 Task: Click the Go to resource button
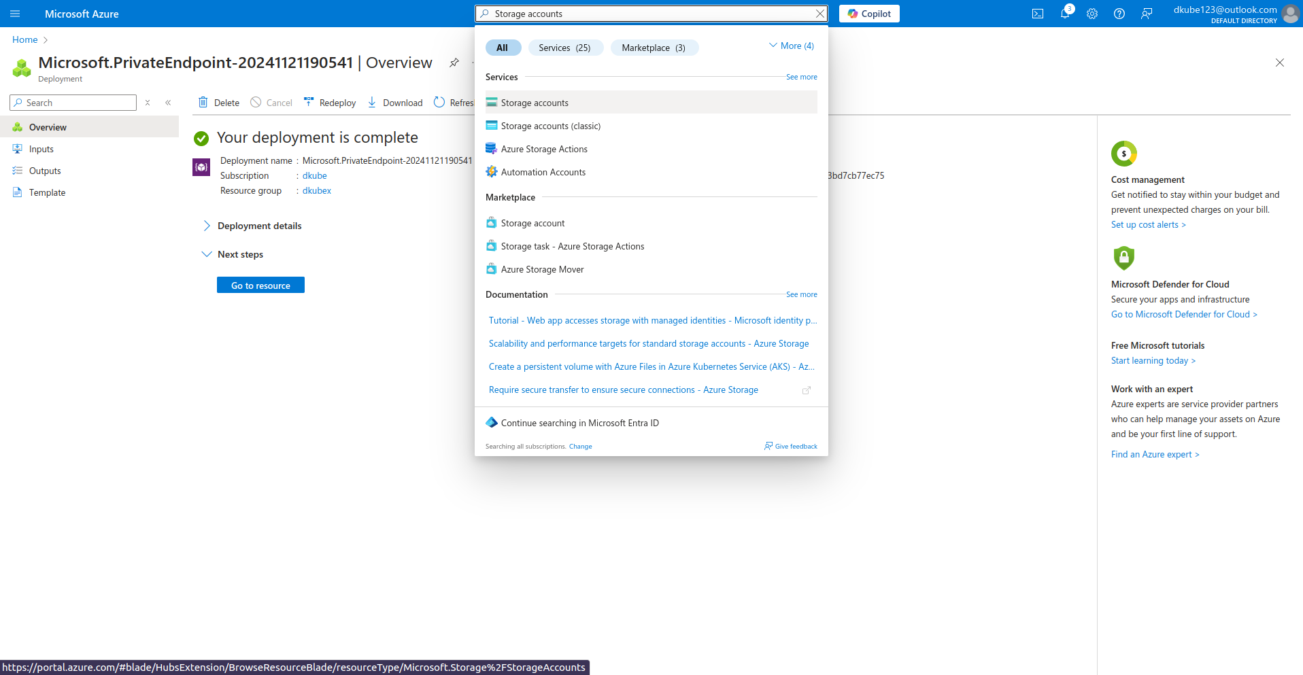(x=260, y=285)
